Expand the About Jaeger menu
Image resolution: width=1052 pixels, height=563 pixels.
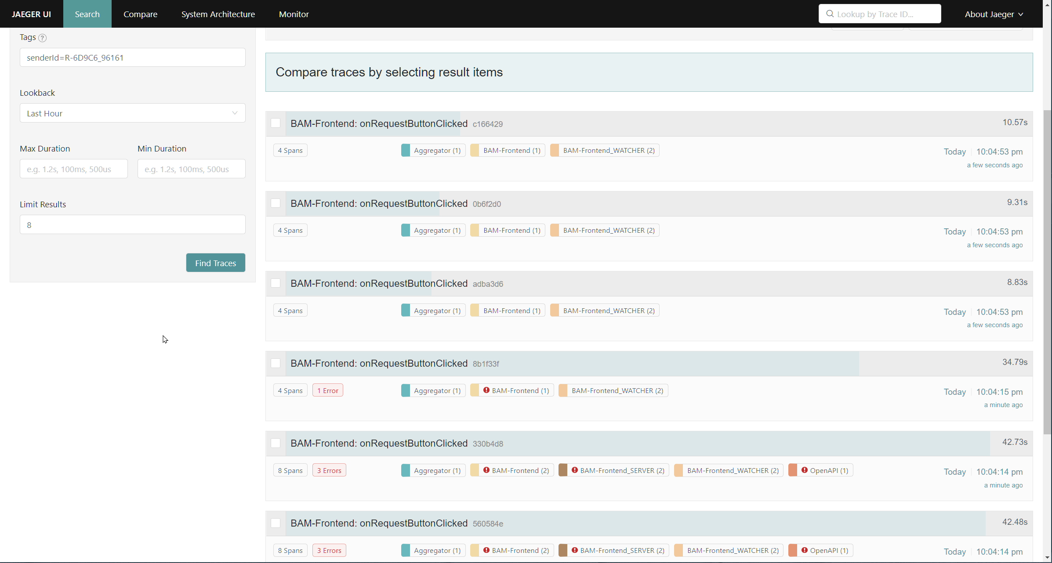point(994,14)
